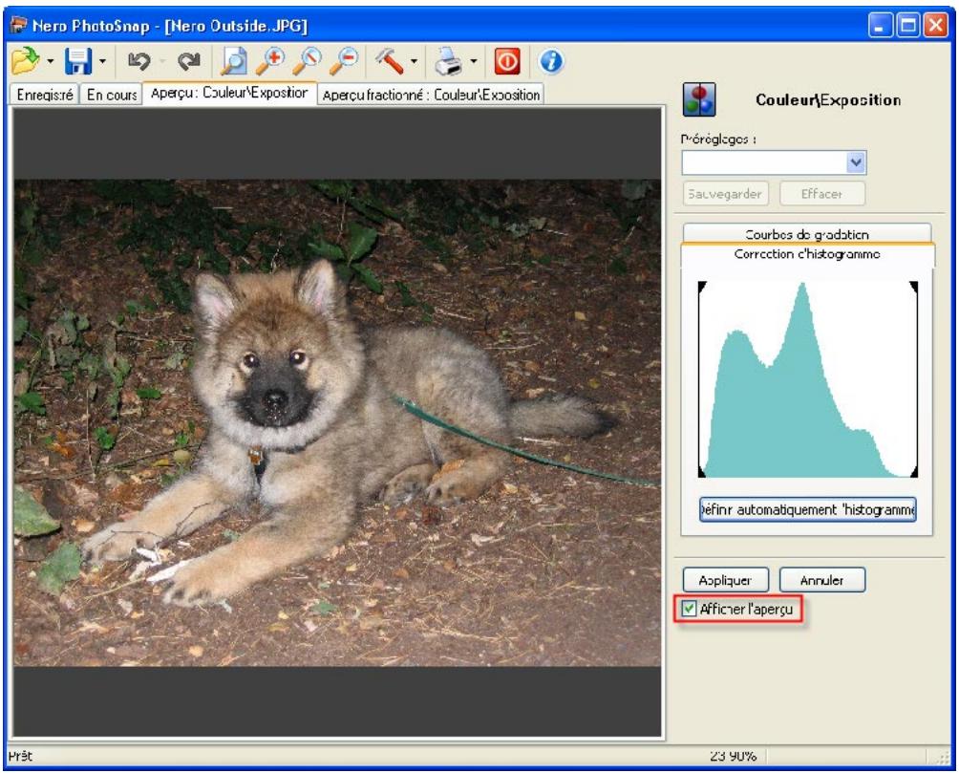
Task: Open Aperçu fractionné : Couleur\Exposition tab
Action: point(431,95)
